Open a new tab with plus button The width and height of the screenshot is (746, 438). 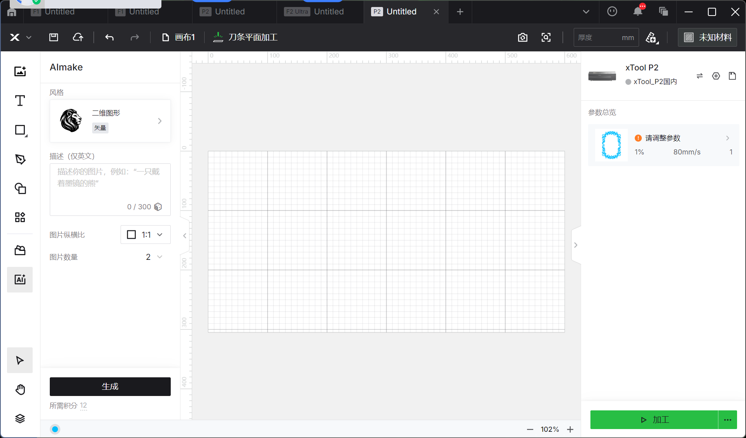coord(460,12)
